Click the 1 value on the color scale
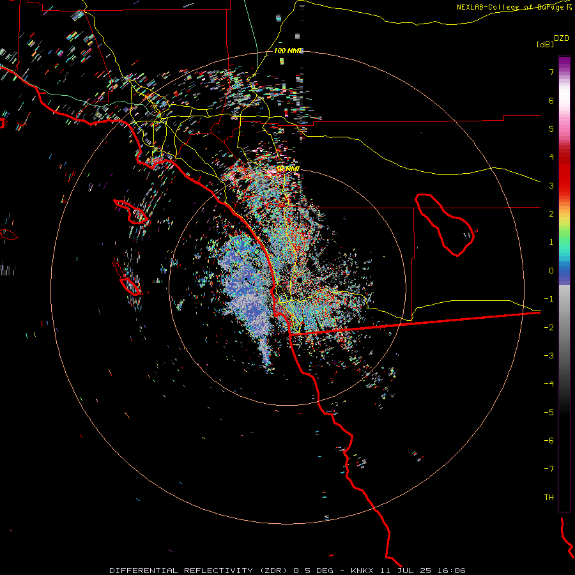This screenshot has height=575, width=575. pos(551,242)
